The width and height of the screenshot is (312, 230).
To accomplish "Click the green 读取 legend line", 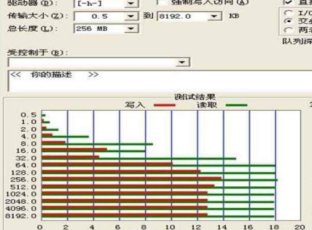I will point(237,105).
